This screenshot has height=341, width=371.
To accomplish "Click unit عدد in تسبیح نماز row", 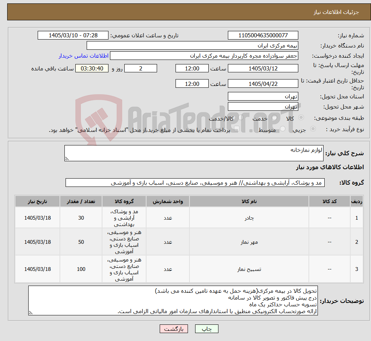I will pyautogui.click(x=168, y=269).
